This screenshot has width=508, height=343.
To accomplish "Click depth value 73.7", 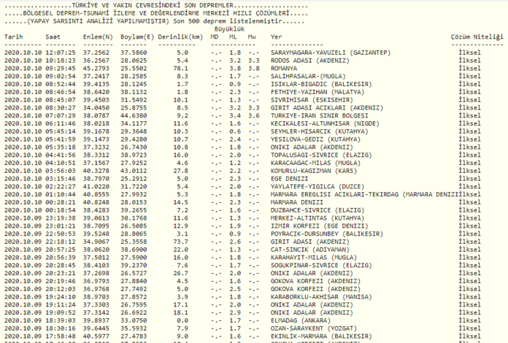I will click(x=180, y=242).
